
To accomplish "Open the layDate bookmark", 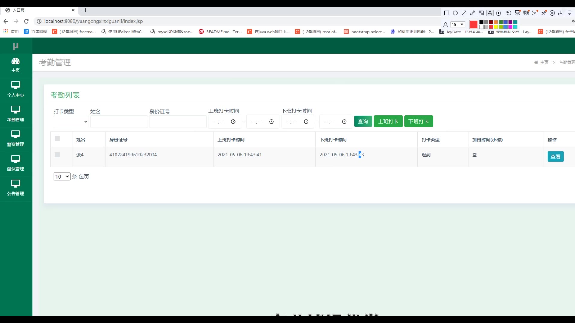I will 461,32.
